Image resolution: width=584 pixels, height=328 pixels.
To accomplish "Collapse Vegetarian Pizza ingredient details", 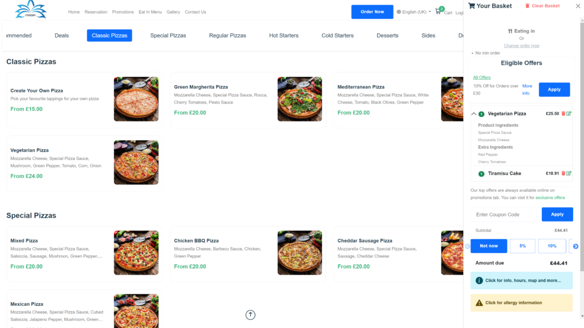I will [474, 114].
